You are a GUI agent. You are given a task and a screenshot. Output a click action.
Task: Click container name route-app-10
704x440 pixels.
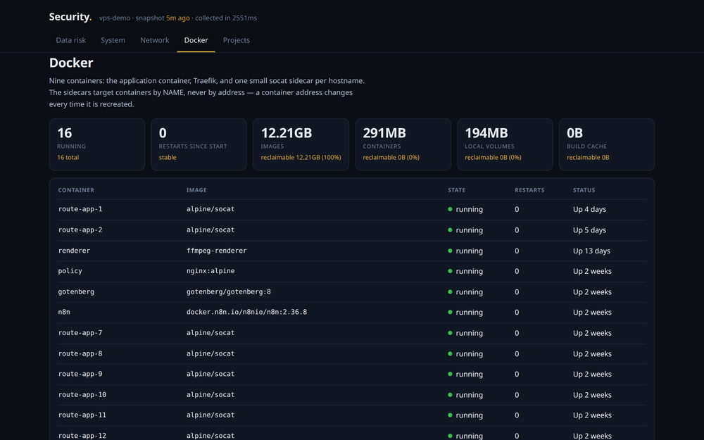[82, 395]
